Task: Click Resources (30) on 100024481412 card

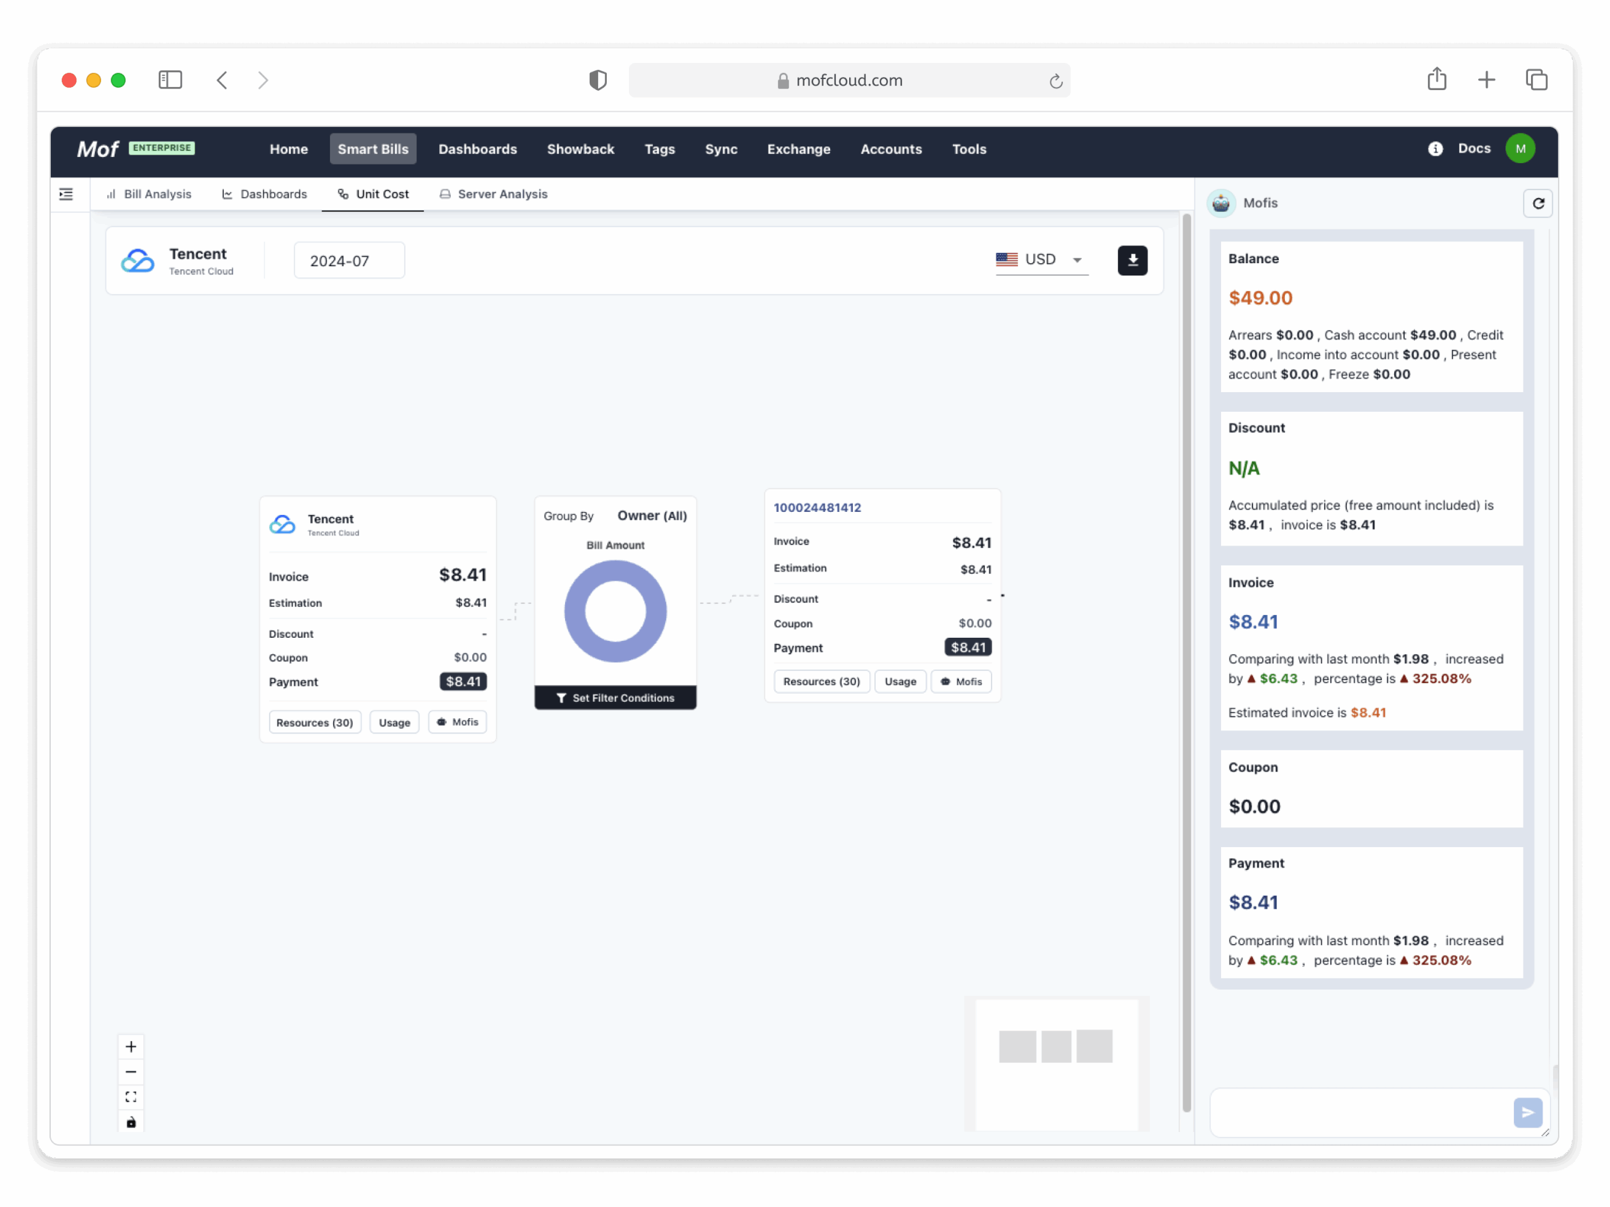Action: [821, 682]
